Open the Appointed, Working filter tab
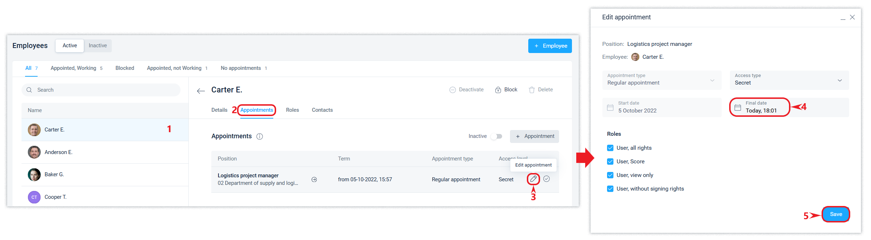Viewport: 871px width, 240px height. [73, 68]
